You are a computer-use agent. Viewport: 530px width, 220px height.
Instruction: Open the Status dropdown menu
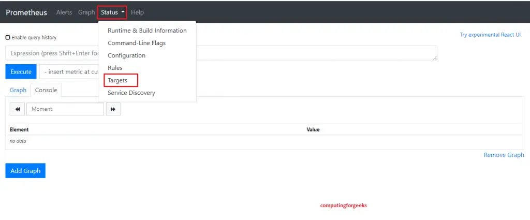pos(112,12)
